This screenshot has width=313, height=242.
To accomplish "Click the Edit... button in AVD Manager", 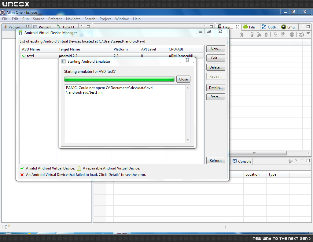I will (215, 58).
